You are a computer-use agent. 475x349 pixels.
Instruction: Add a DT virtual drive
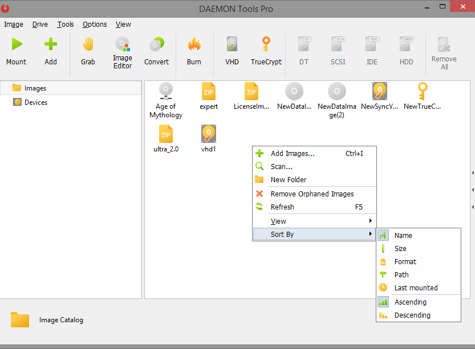coord(304,51)
